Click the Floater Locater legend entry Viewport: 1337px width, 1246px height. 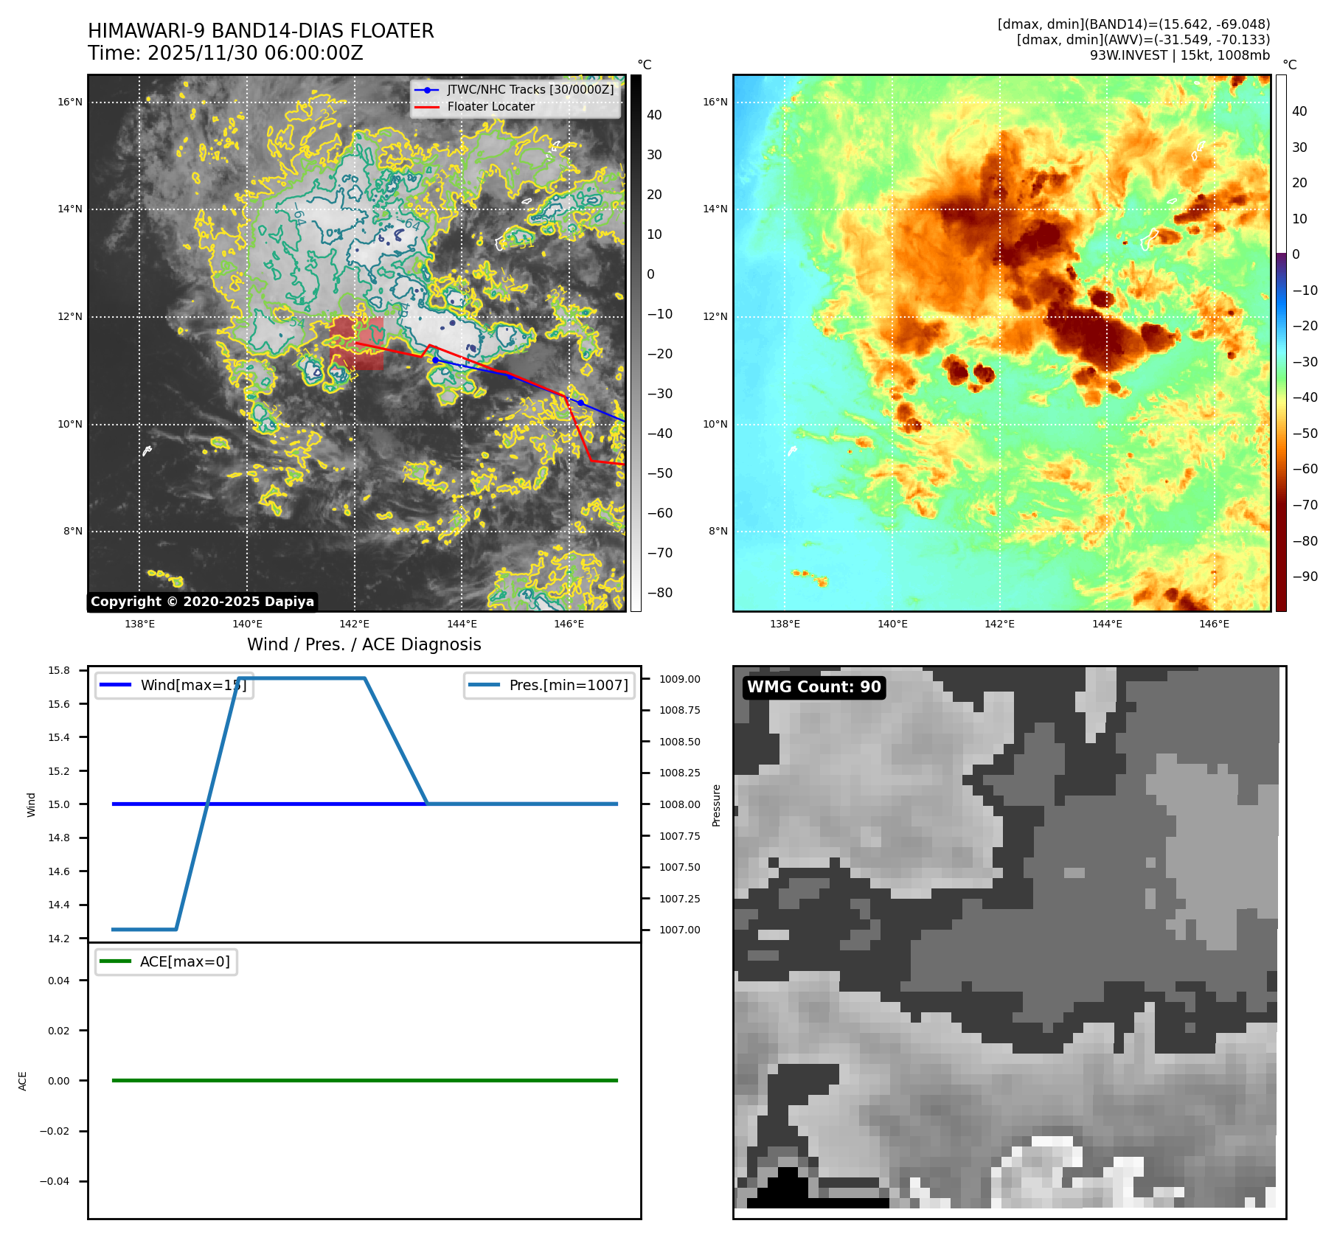click(x=490, y=107)
